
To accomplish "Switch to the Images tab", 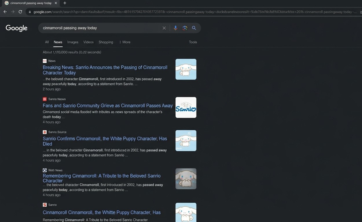I will point(73,42).
